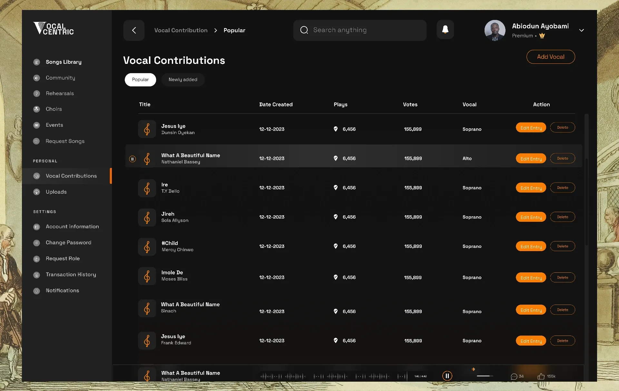Click the search magnifier icon
This screenshot has width=619, height=391.
[x=304, y=30]
